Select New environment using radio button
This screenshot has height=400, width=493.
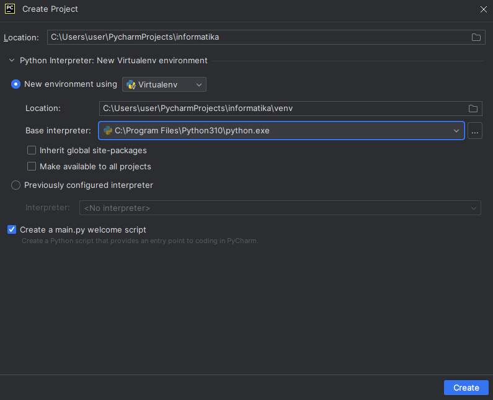16,84
